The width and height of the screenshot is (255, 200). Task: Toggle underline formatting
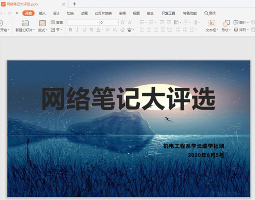pos(84,30)
